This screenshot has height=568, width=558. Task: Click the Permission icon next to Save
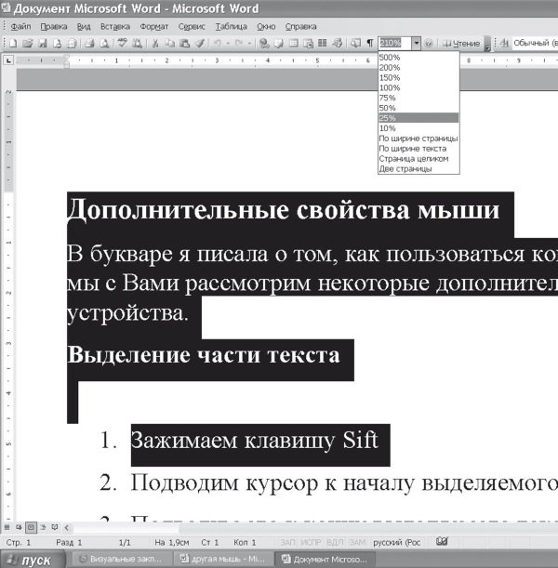coord(58,44)
